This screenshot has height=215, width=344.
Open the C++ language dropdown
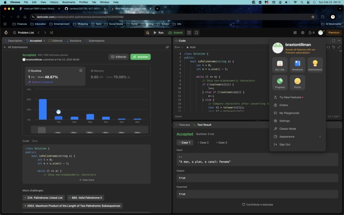[179, 47]
